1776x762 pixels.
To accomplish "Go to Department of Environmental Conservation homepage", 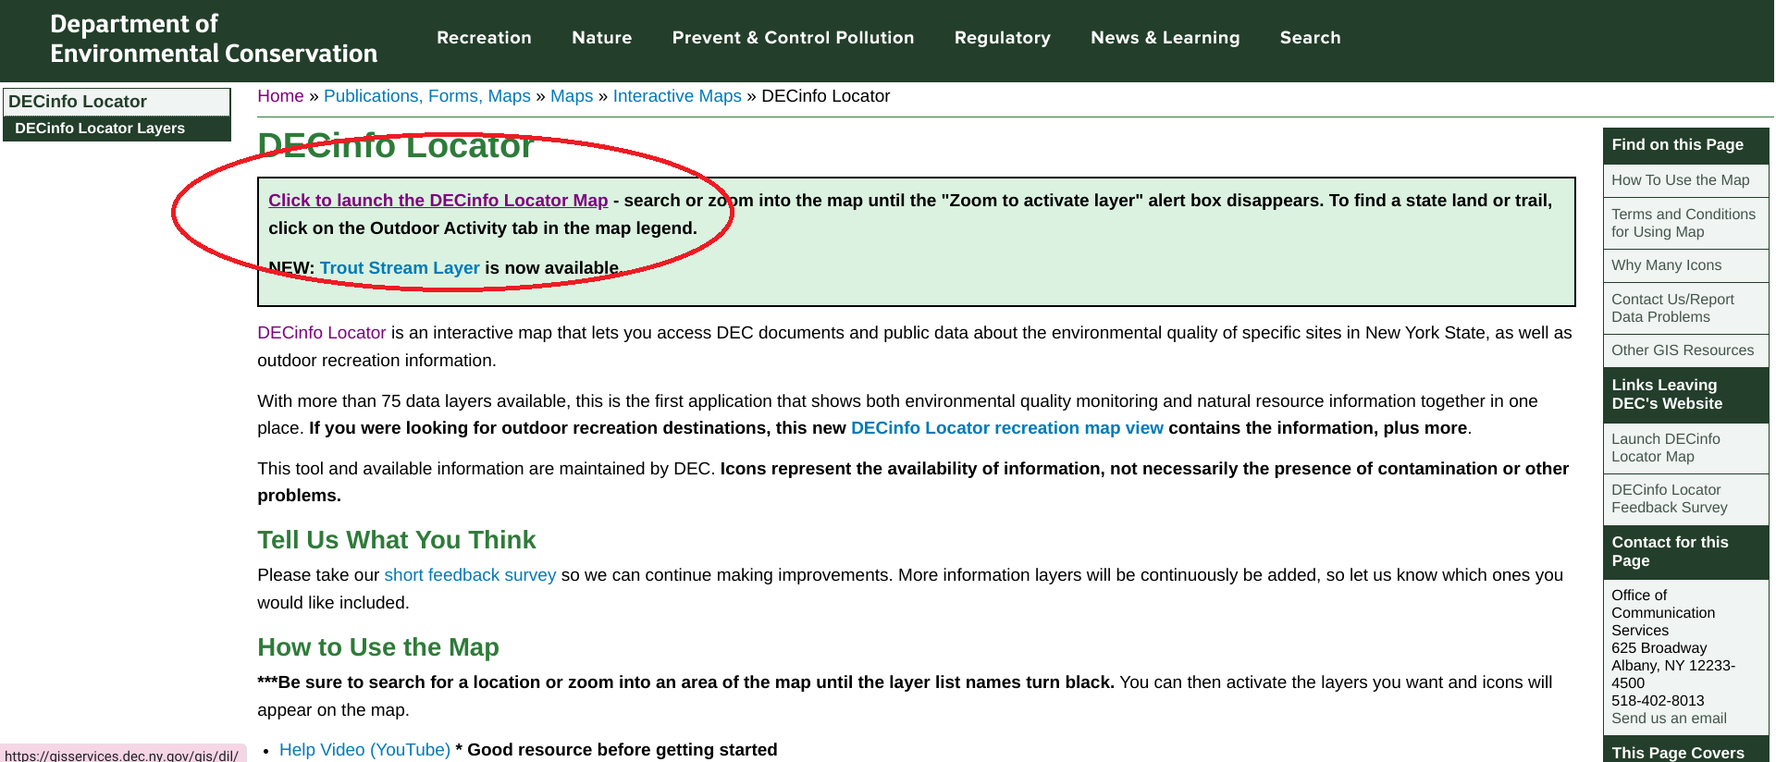I will click(214, 39).
